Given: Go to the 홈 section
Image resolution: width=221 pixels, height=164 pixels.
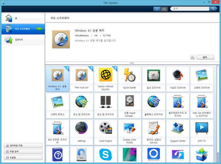Looking at the screenshot, I should pos(23,18).
